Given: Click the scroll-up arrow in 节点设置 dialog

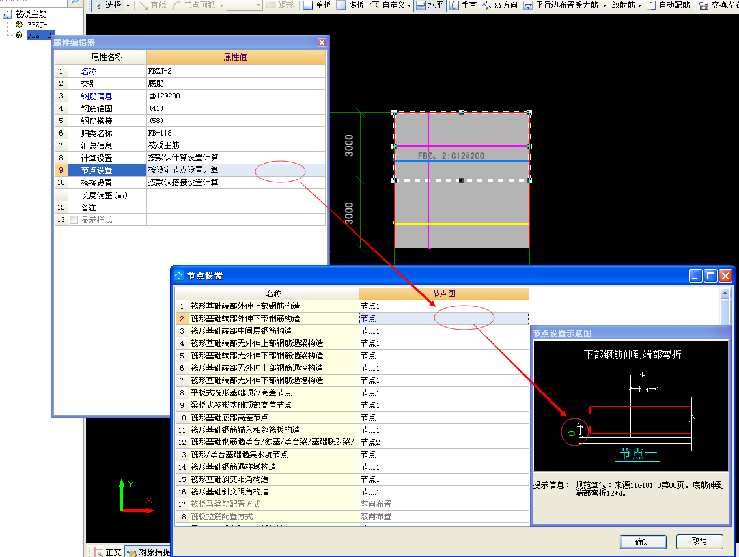Looking at the screenshot, I should point(725,293).
